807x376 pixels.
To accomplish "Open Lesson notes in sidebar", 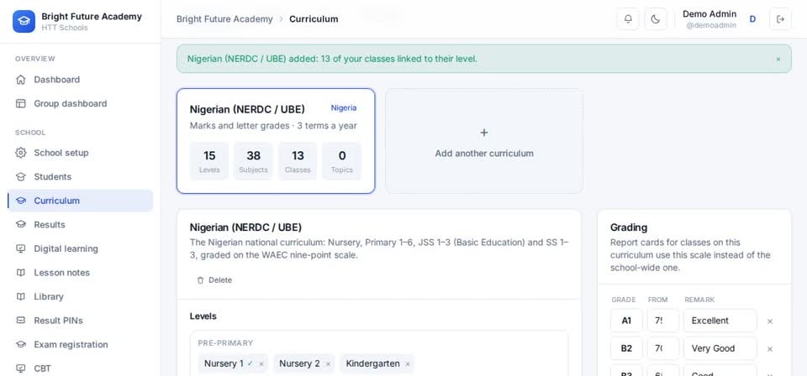I will pyautogui.click(x=81, y=273).
